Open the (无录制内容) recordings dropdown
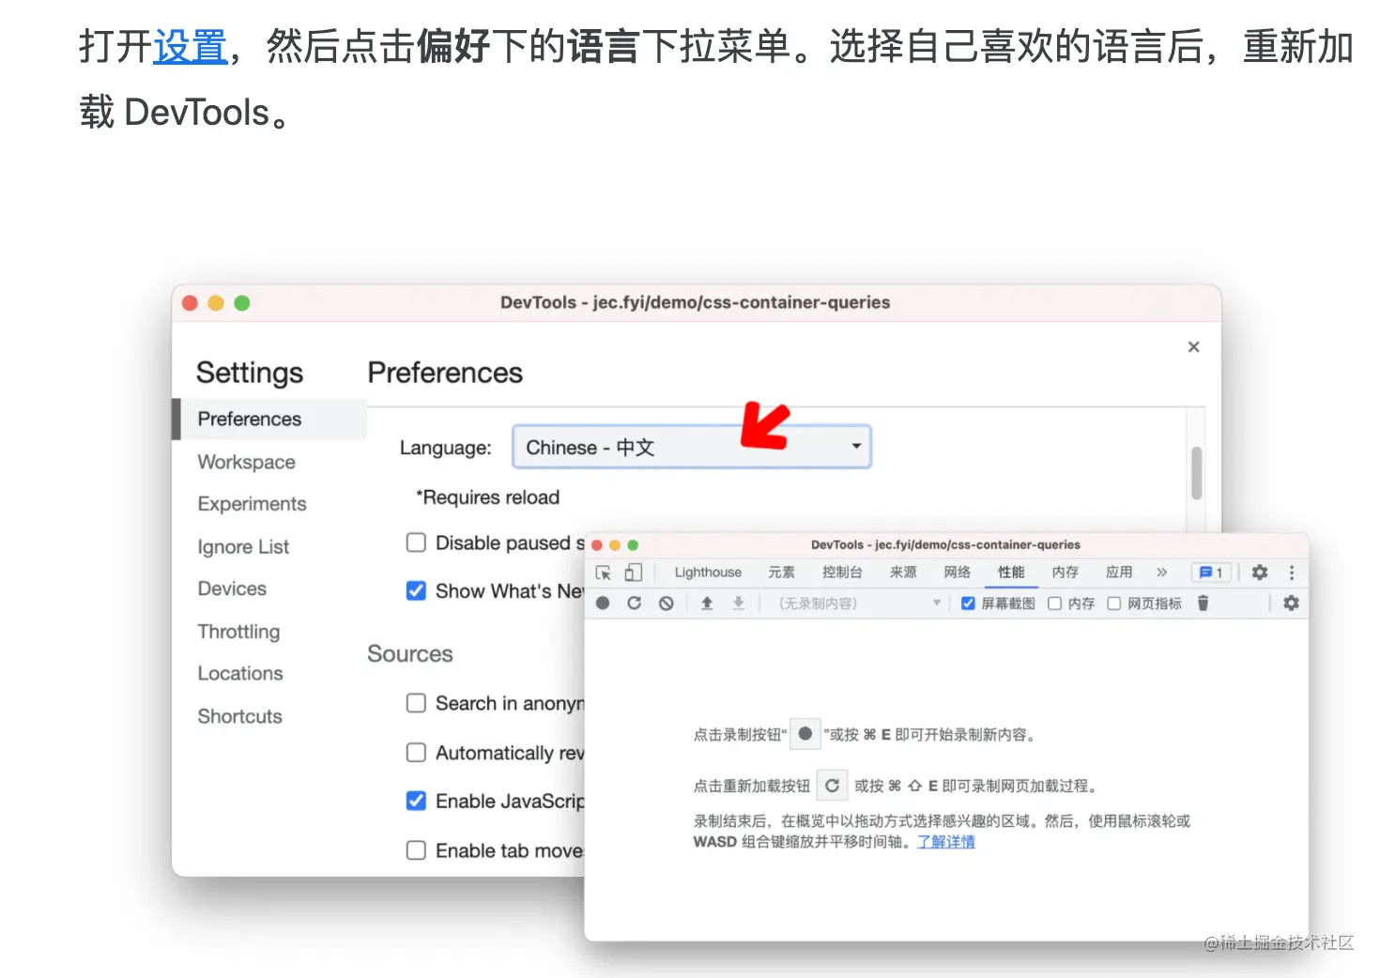This screenshot has width=1380, height=978. [857, 604]
